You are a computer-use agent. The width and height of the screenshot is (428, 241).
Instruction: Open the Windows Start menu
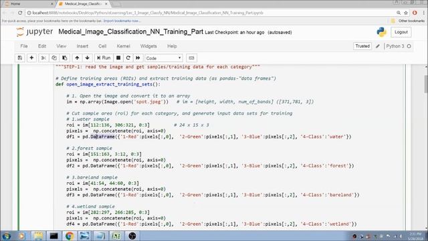[7, 236]
